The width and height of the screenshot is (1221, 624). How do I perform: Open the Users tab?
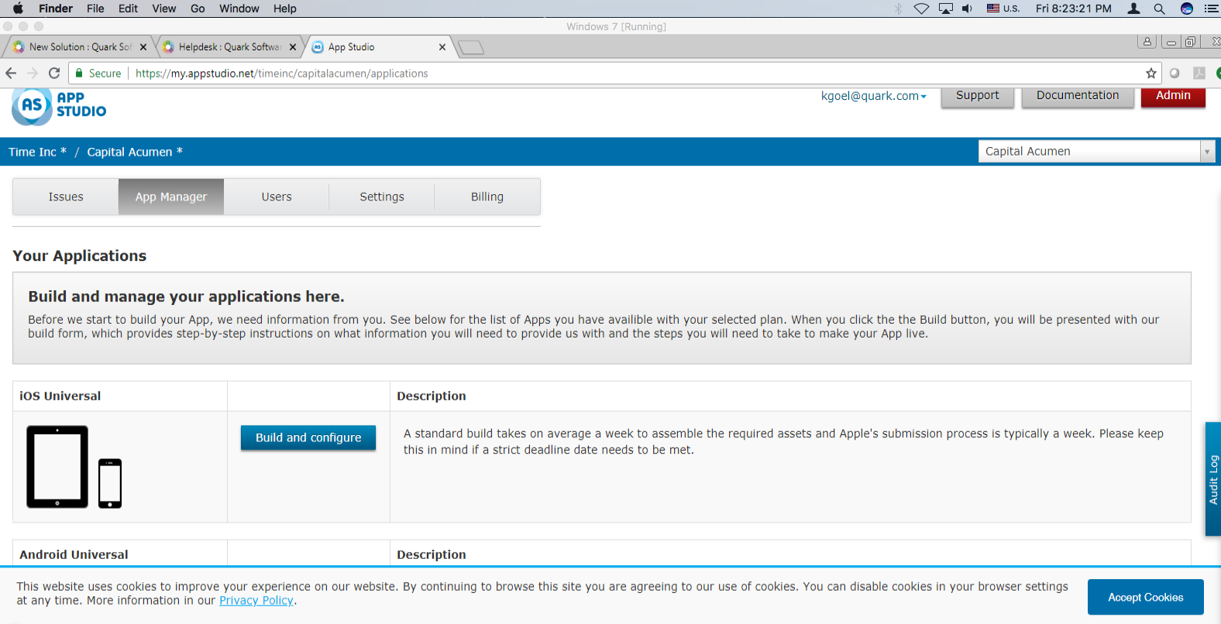click(277, 197)
